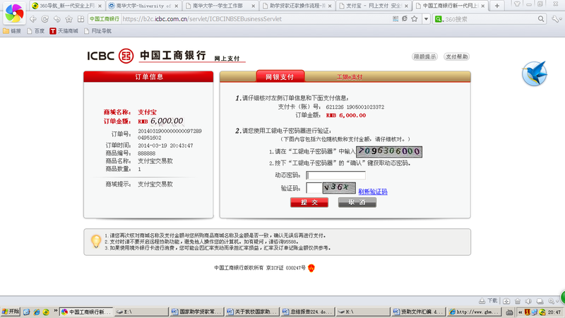Close the 360导航 tab
The width and height of the screenshot is (565, 318).
(100, 6)
